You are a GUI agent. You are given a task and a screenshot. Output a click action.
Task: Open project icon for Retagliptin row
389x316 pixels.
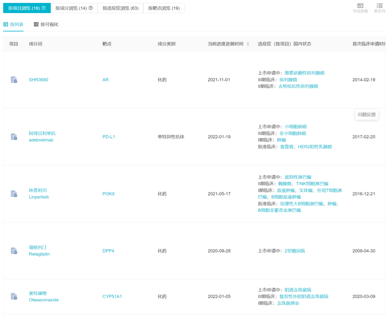pos(14,251)
